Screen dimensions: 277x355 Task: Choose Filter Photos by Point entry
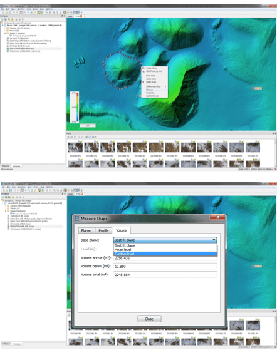point(155,71)
